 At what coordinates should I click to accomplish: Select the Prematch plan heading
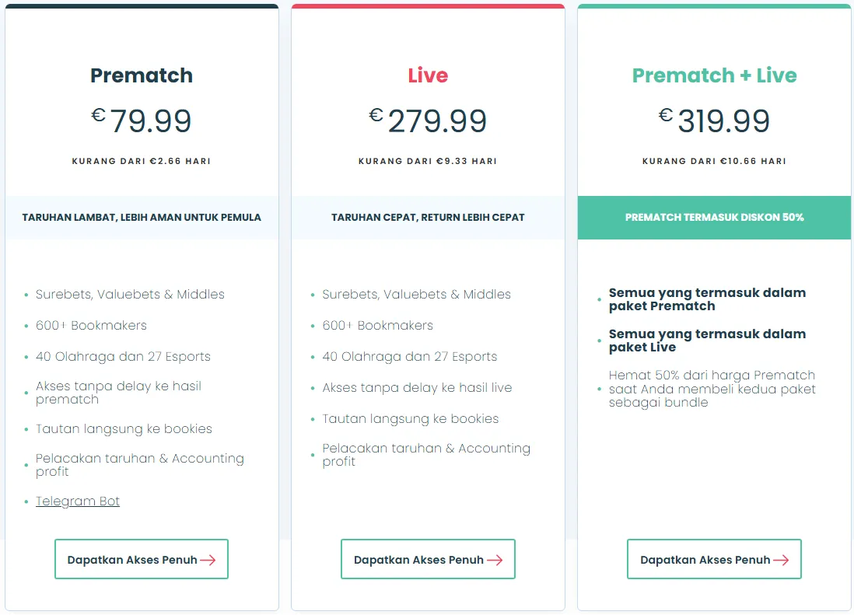(x=141, y=75)
